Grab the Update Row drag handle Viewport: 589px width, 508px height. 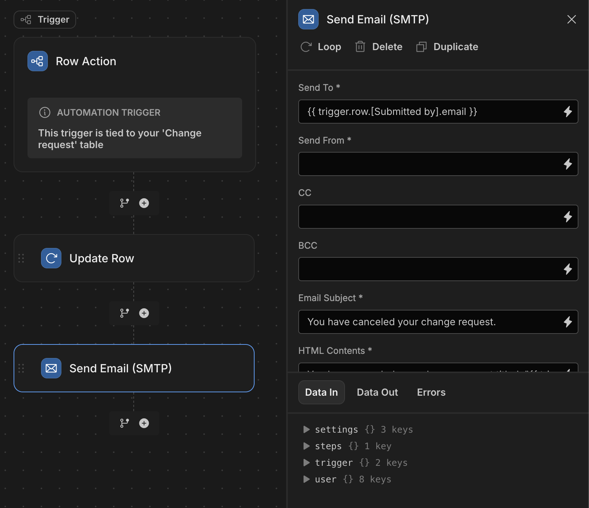coord(21,258)
